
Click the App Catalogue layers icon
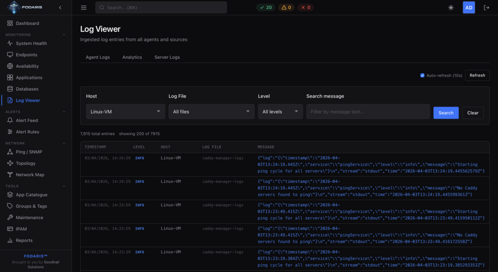(x=10, y=195)
